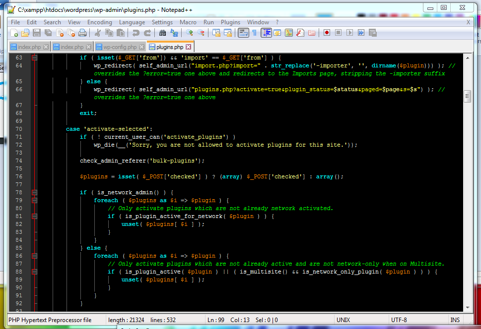Toggle show all characters
The width and height of the screenshot is (481, 329).
[x=254, y=33]
